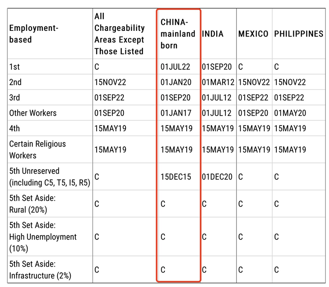The width and height of the screenshot is (329, 287).
Task: Click '5th Set Aside: Rural (20%)' label
Action: click(x=32, y=204)
